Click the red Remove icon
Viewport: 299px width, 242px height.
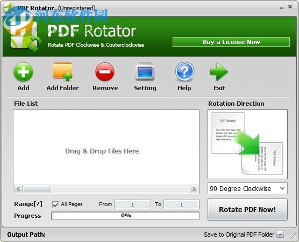click(105, 72)
